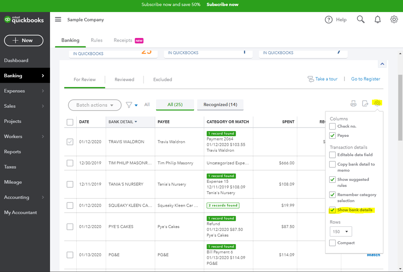The image size is (403, 272).
Task: Click the 2 records found badge
Action: point(223,205)
